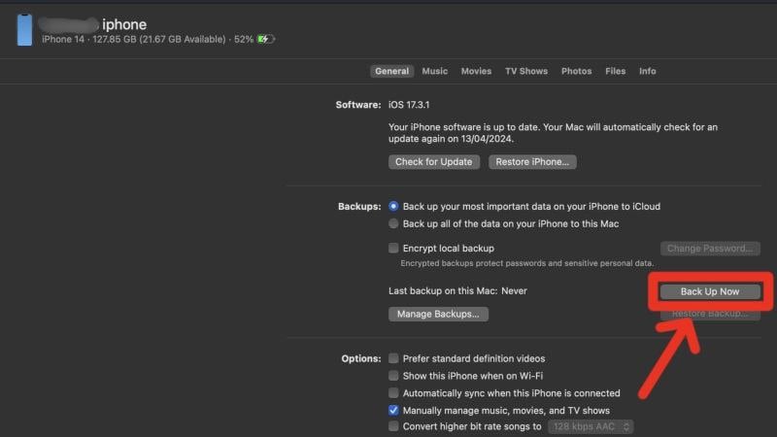The width and height of the screenshot is (777, 437).
Task: Click the 'Options:' section label
Action: tap(361, 358)
